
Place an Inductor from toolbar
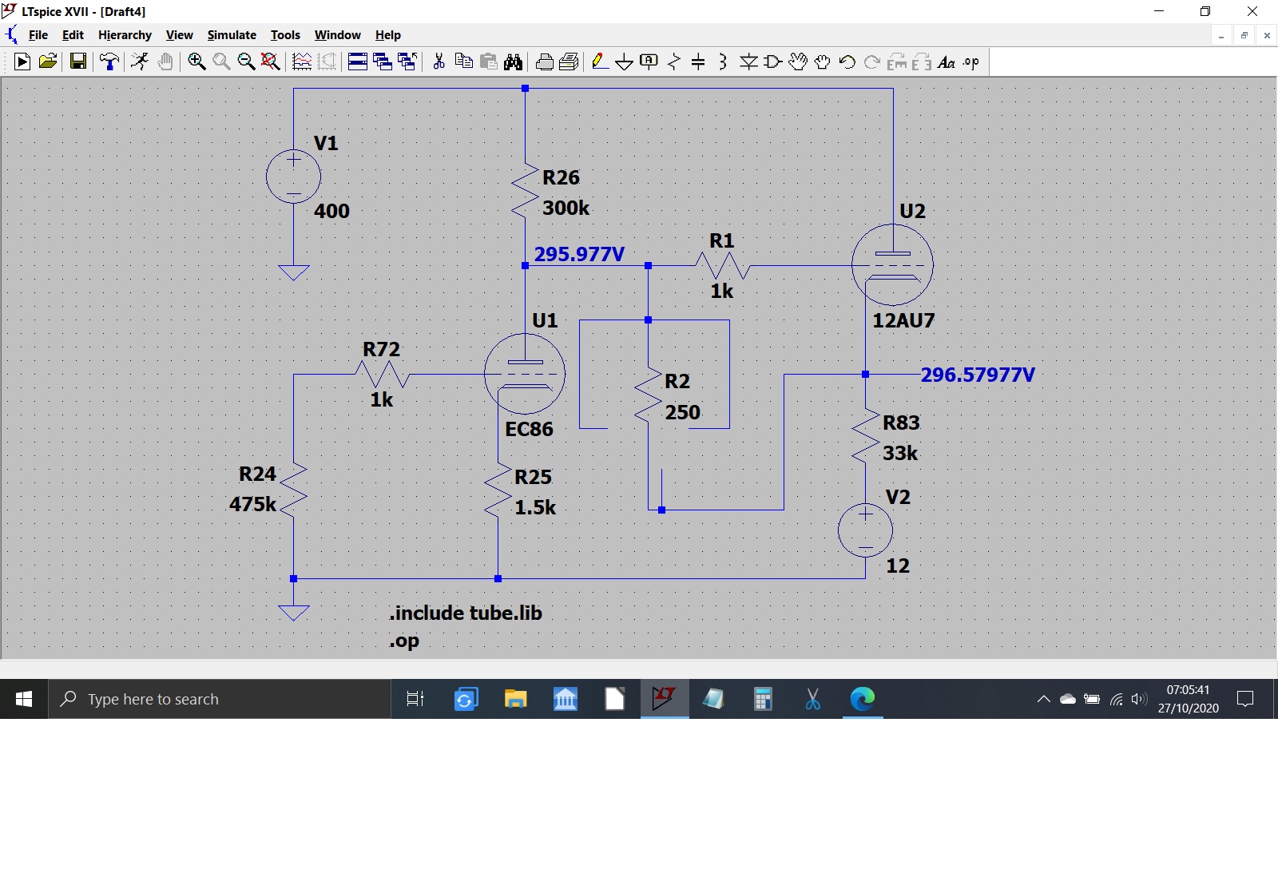click(x=723, y=62)
